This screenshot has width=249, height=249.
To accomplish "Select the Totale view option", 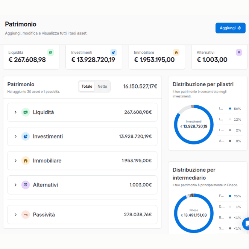I will tap(87, 87).
